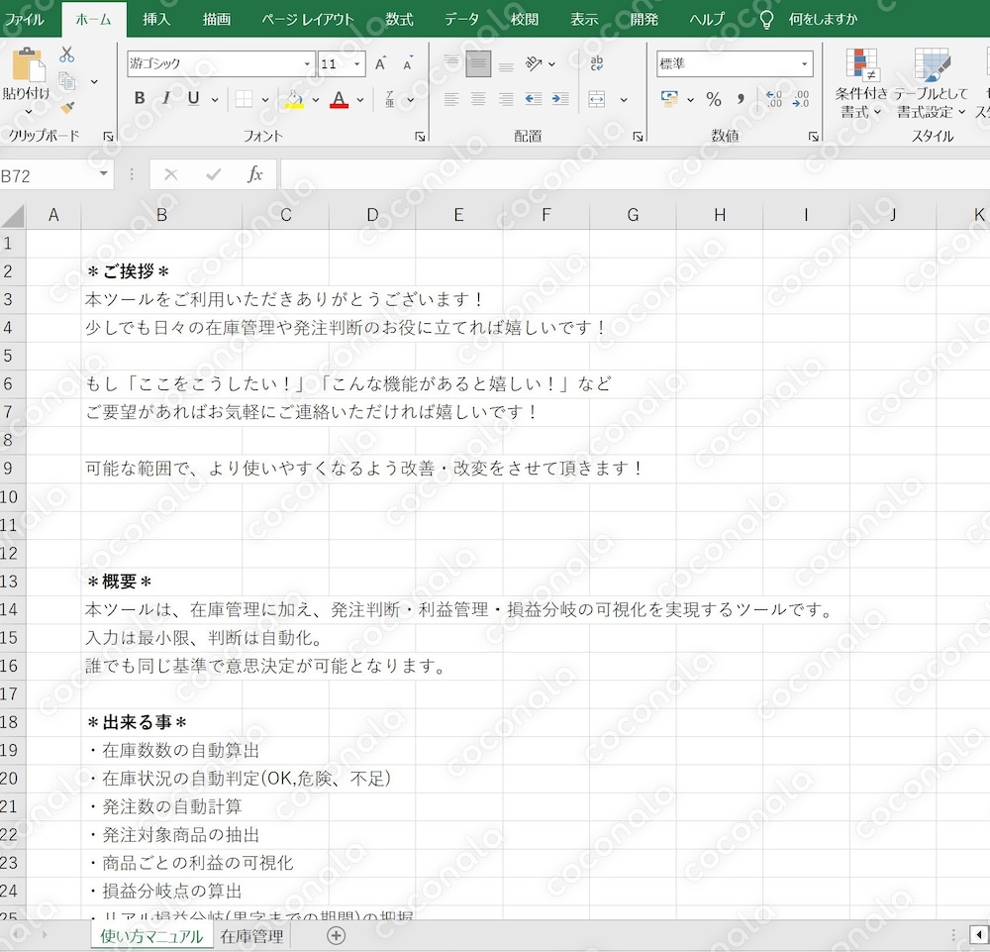
Task: Switch to the 校閲 ribbon tab
Action: (x=525, y=20)
